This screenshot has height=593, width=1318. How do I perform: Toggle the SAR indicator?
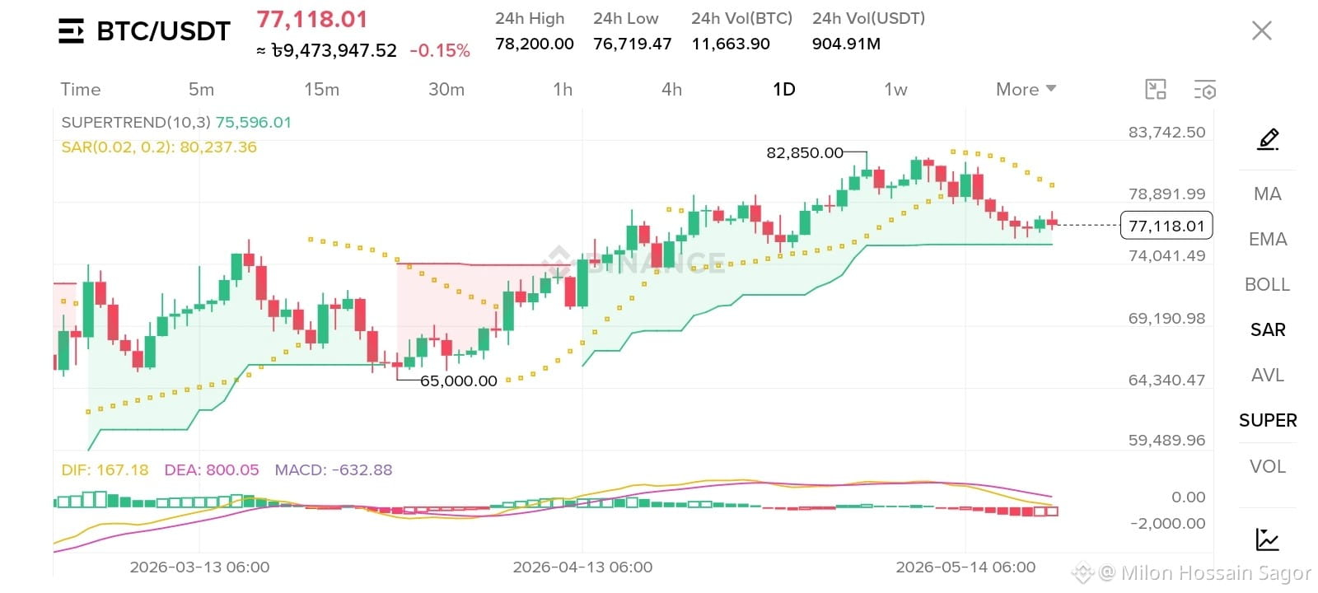[1268, 329]
